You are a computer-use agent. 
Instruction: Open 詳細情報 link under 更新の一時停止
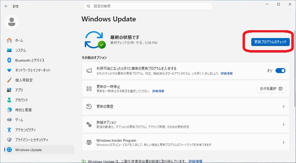pyautogui.click(x=158, y=91)
